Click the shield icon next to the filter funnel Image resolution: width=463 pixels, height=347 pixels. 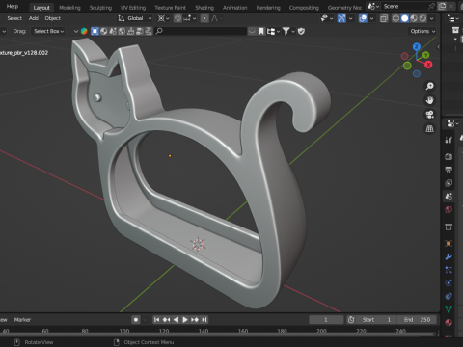click(x=301, y=31)
